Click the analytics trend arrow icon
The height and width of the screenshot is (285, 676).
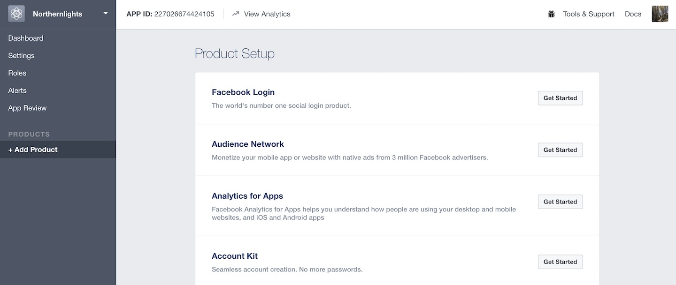point(235,14)
